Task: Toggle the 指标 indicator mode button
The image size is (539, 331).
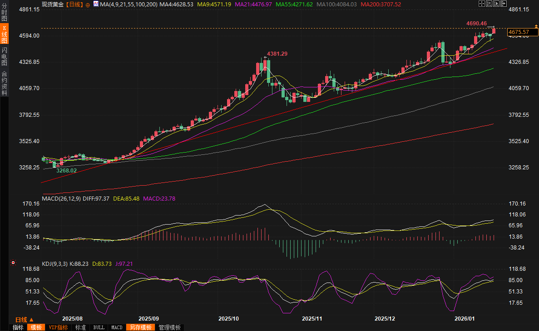Action: (x=18, y=327)
